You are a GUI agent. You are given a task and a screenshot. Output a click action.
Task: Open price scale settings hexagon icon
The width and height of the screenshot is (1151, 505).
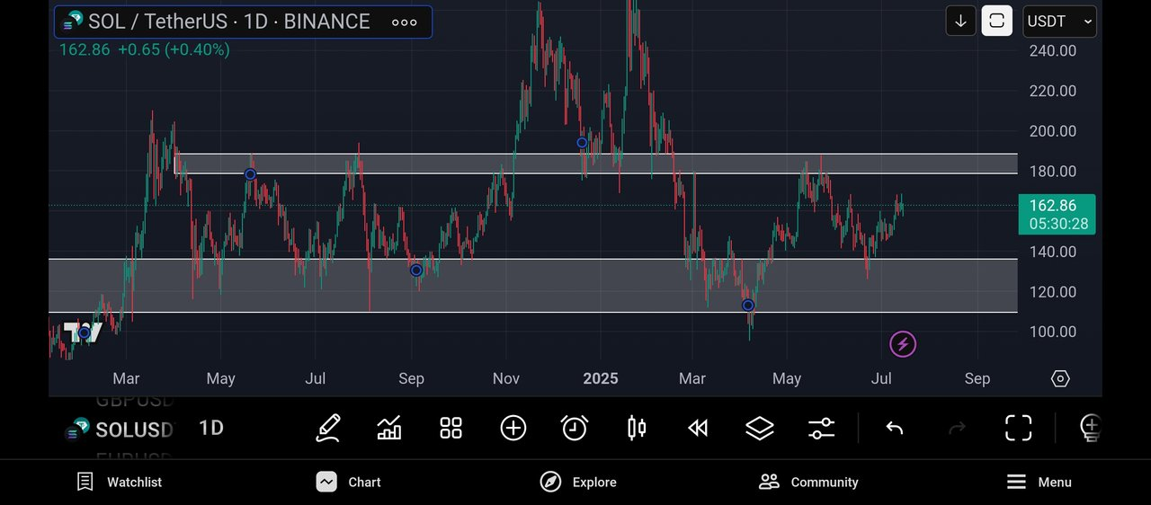coord(1060,378)
